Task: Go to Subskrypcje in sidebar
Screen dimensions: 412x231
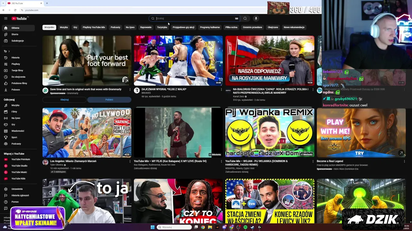Action: tap(18, 41)
